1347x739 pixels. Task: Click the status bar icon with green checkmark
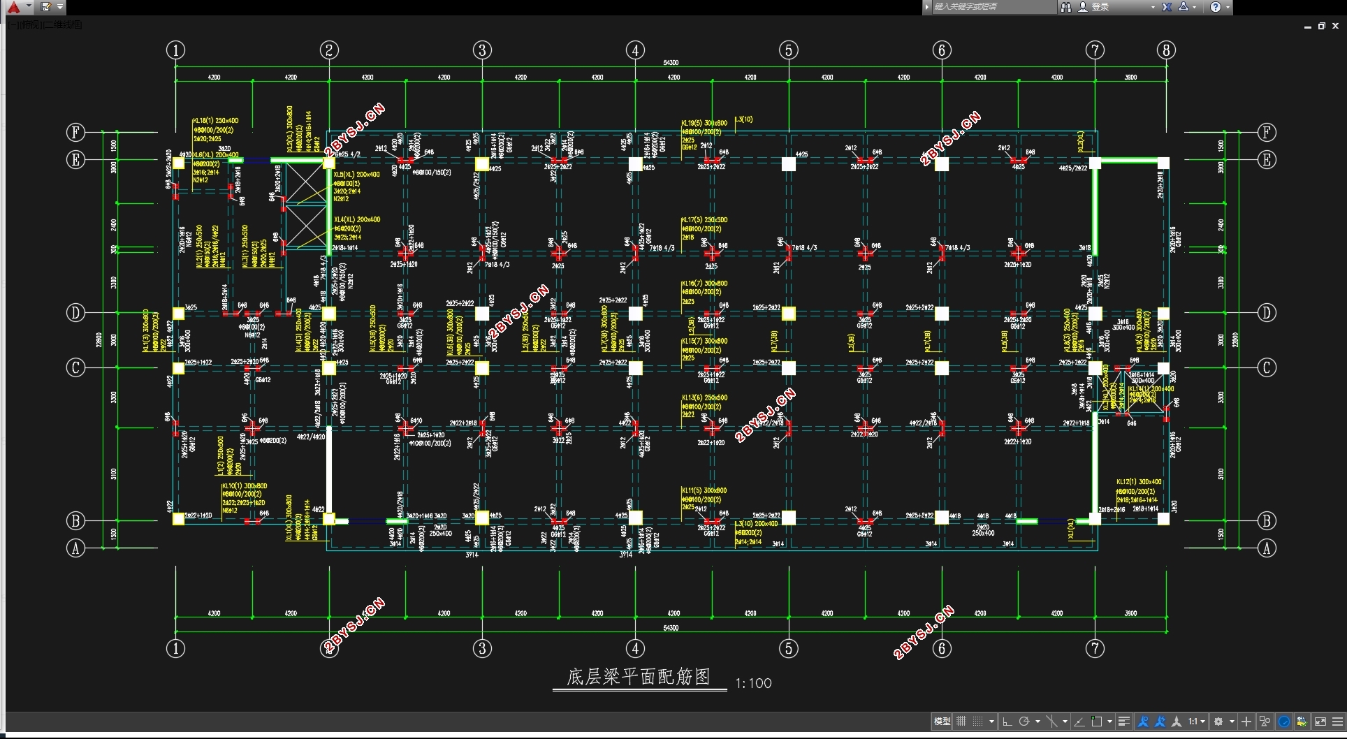(x=1303, y=722)
